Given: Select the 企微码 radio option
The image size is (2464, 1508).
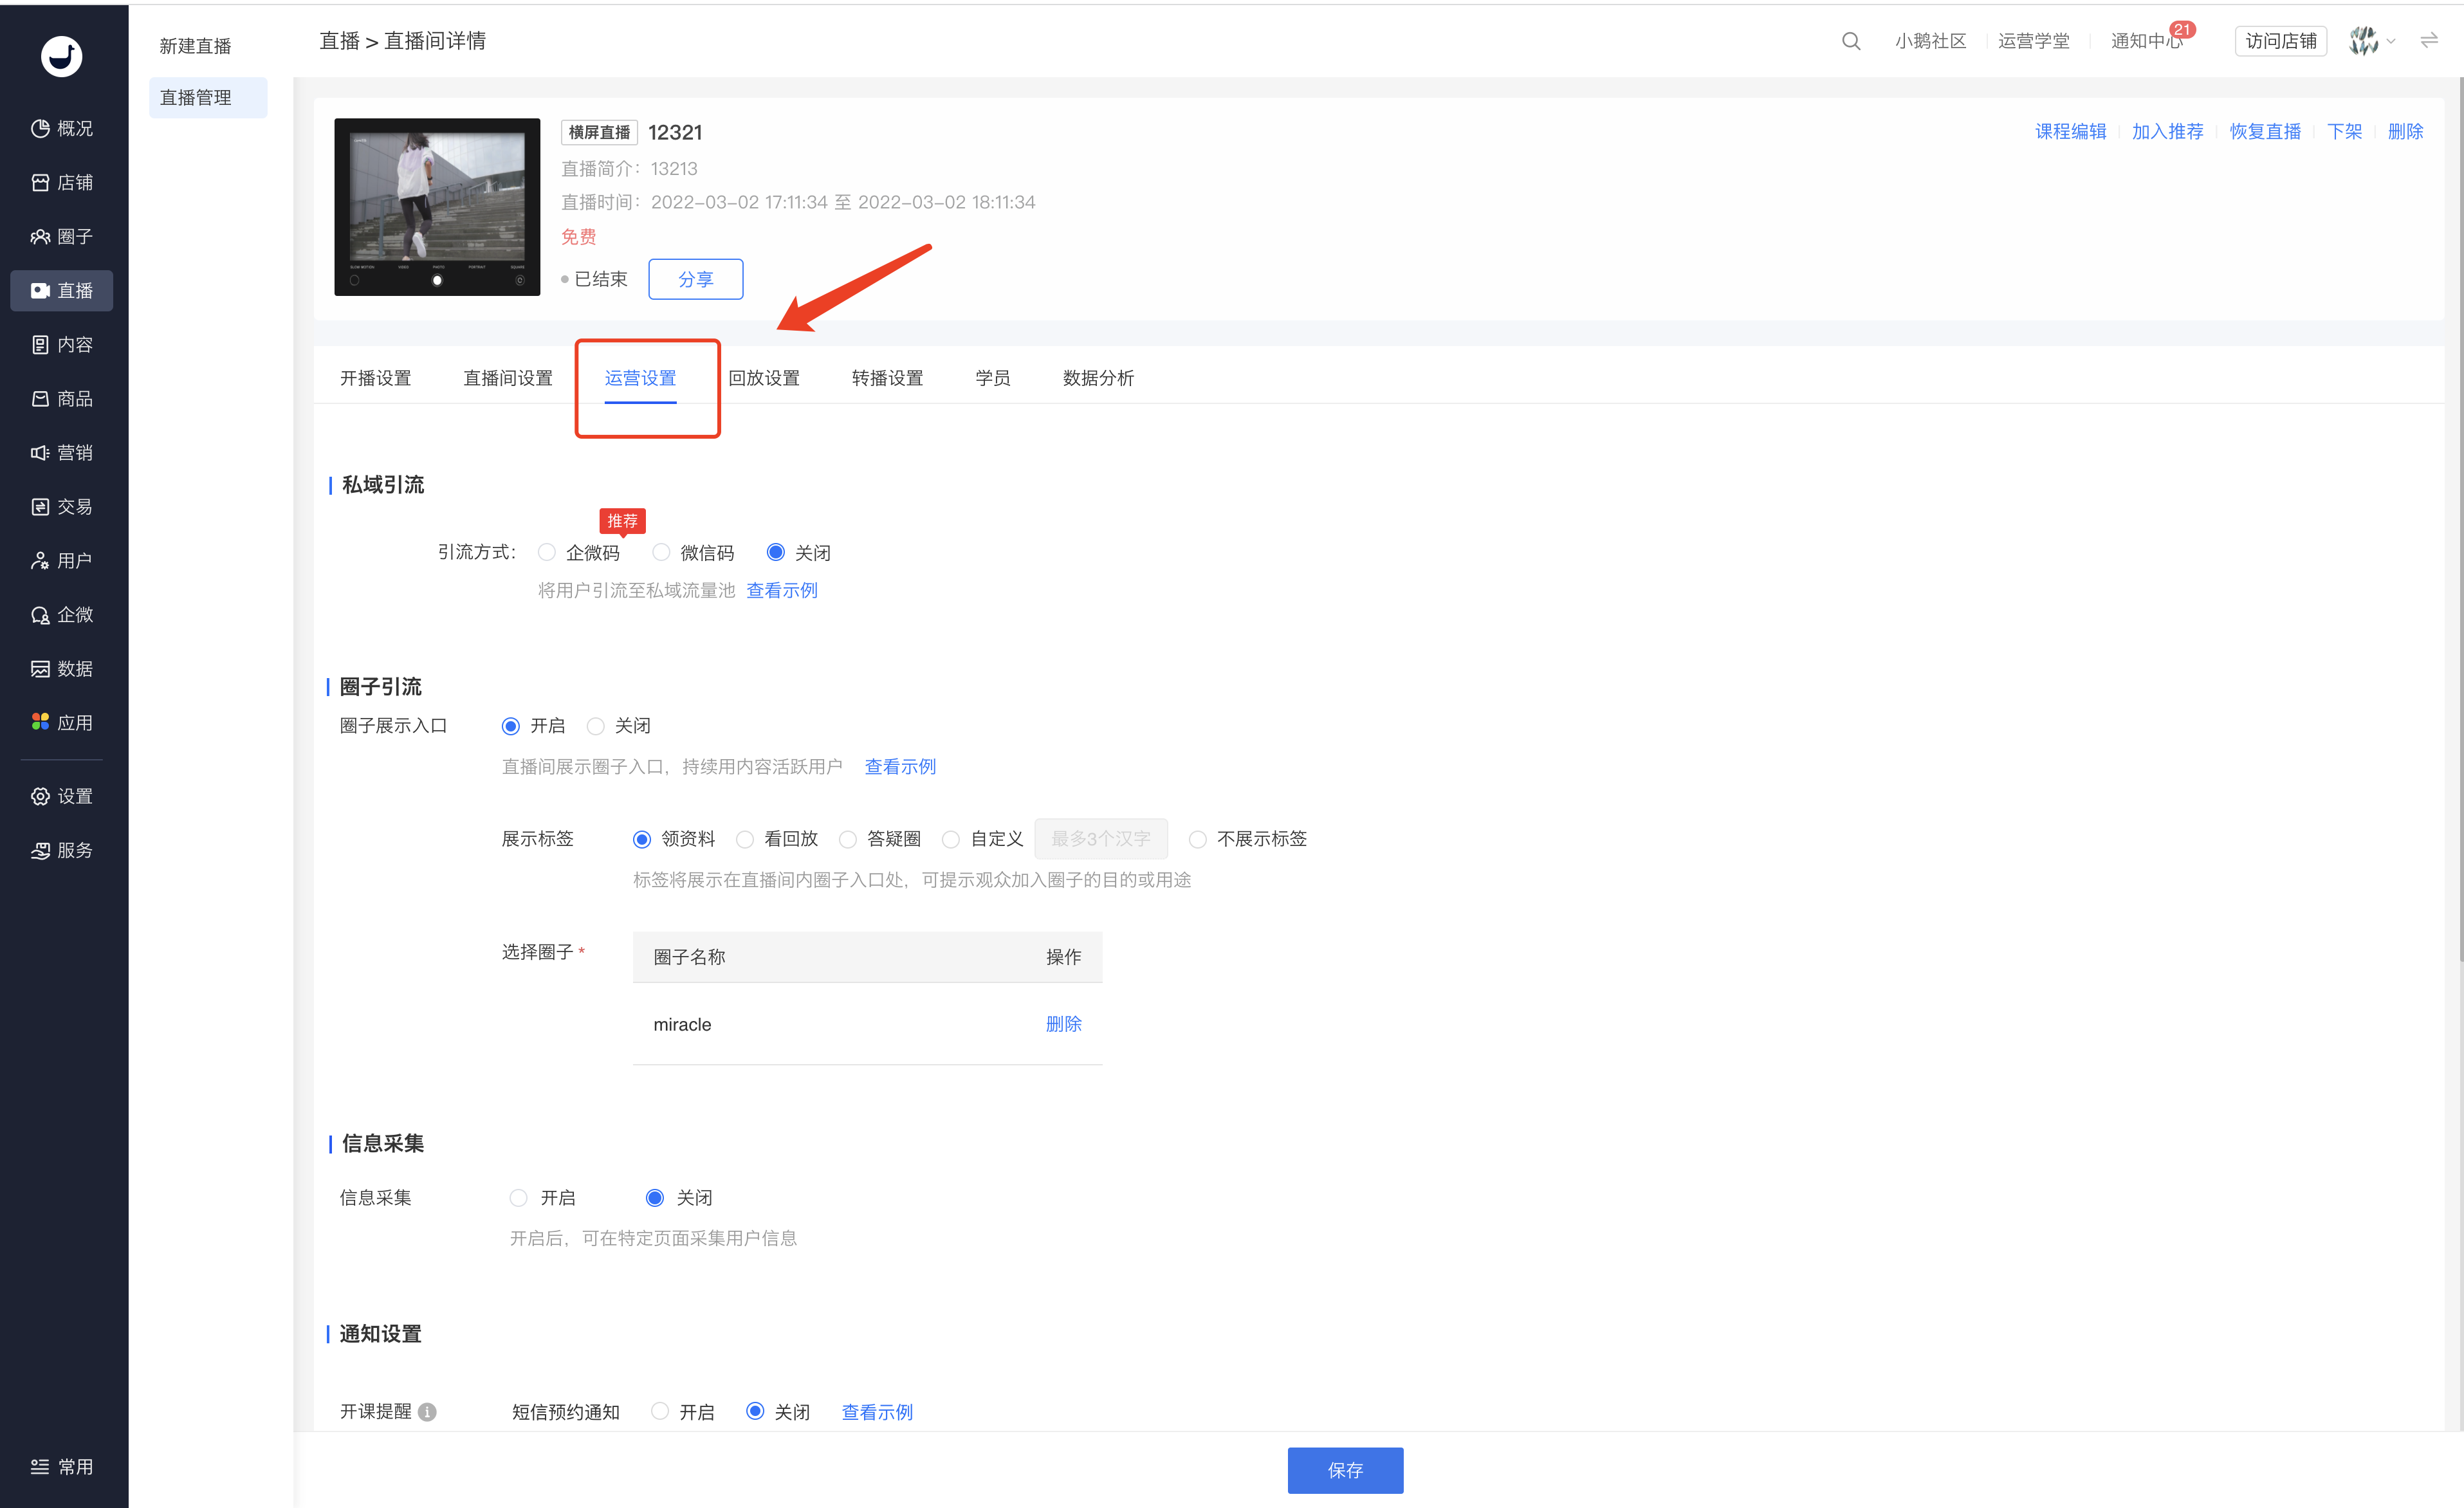Looking at the screenshot, I should [x=547, y=552].
